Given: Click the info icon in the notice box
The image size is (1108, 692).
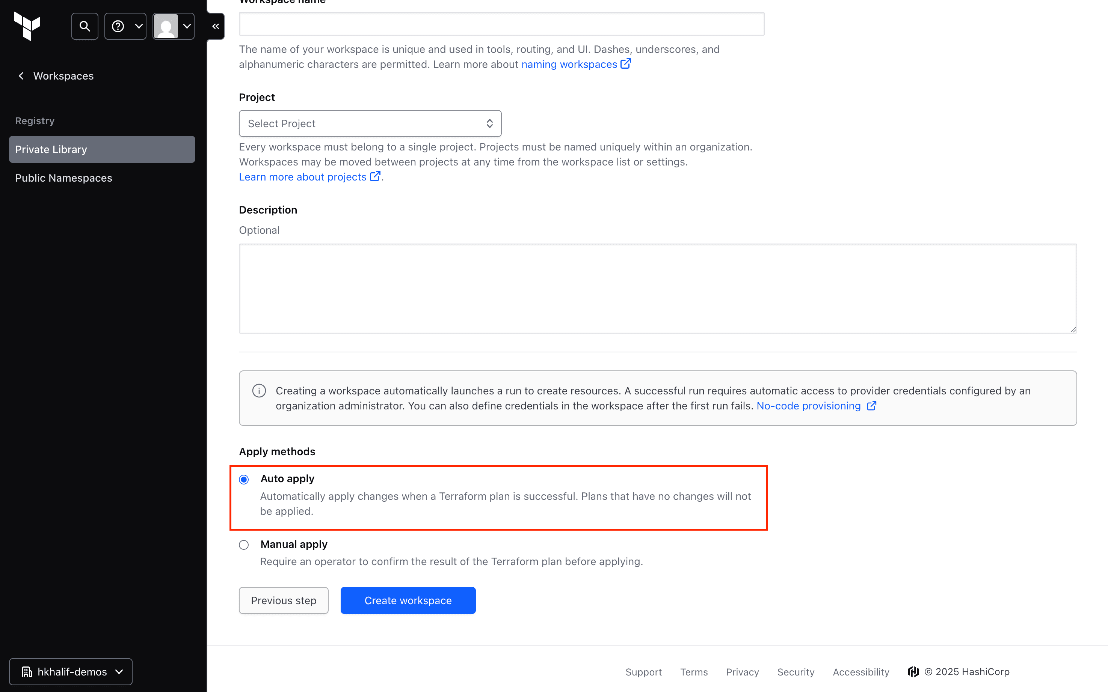Looking at the screenshot, I should (x=259, y=391).
